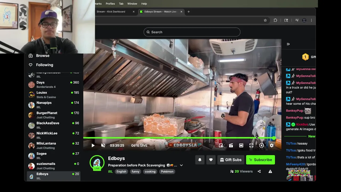
Task: Open browser extensions puzzle icon
Action: 275,20
